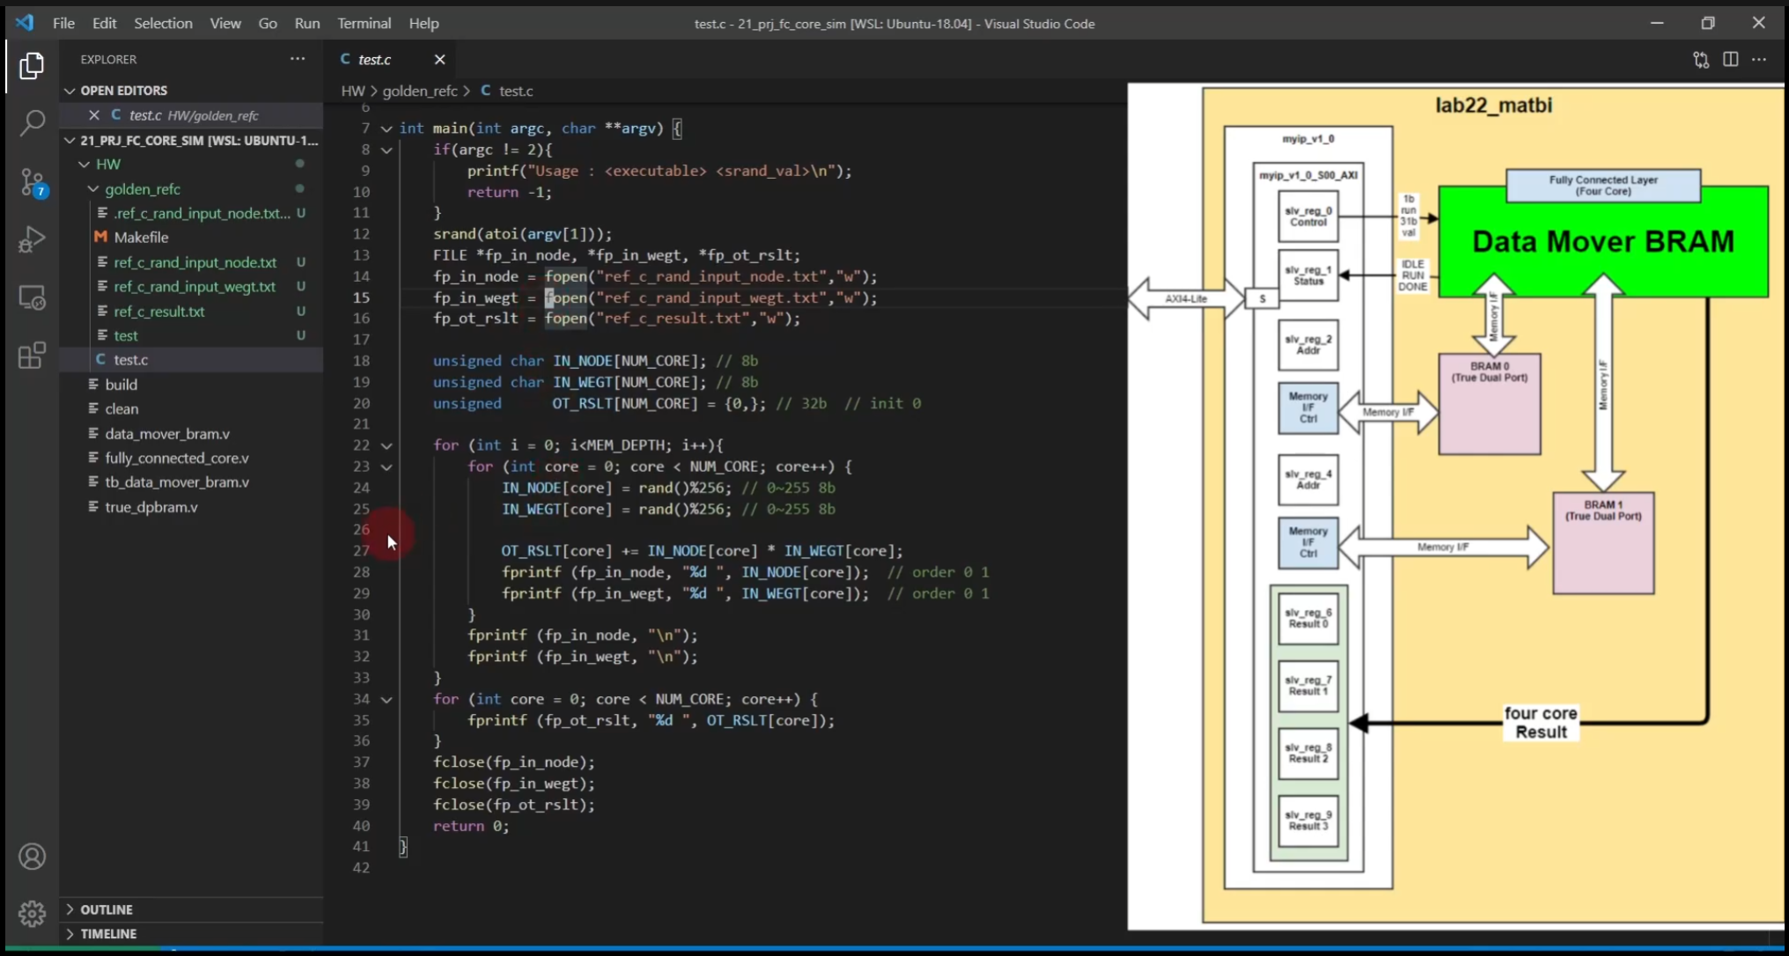Expand the TIMELINE section

108,933
